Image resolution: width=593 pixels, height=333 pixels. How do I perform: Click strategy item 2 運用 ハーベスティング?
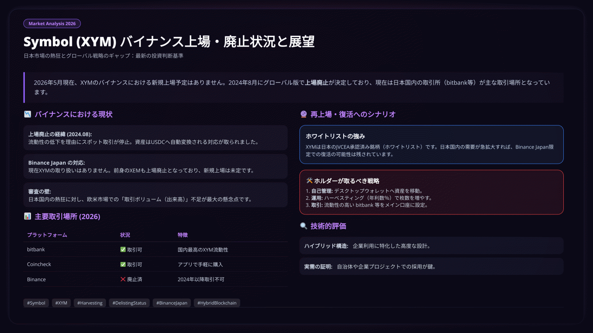(x=369, y=198)
